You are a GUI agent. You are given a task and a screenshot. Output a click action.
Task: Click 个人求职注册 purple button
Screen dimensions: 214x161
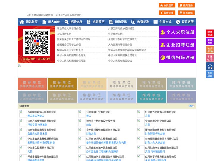(x=177, y=32)
